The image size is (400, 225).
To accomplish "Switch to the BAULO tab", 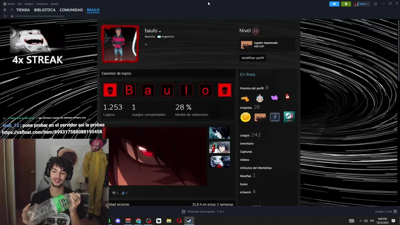I will [93, 10].
